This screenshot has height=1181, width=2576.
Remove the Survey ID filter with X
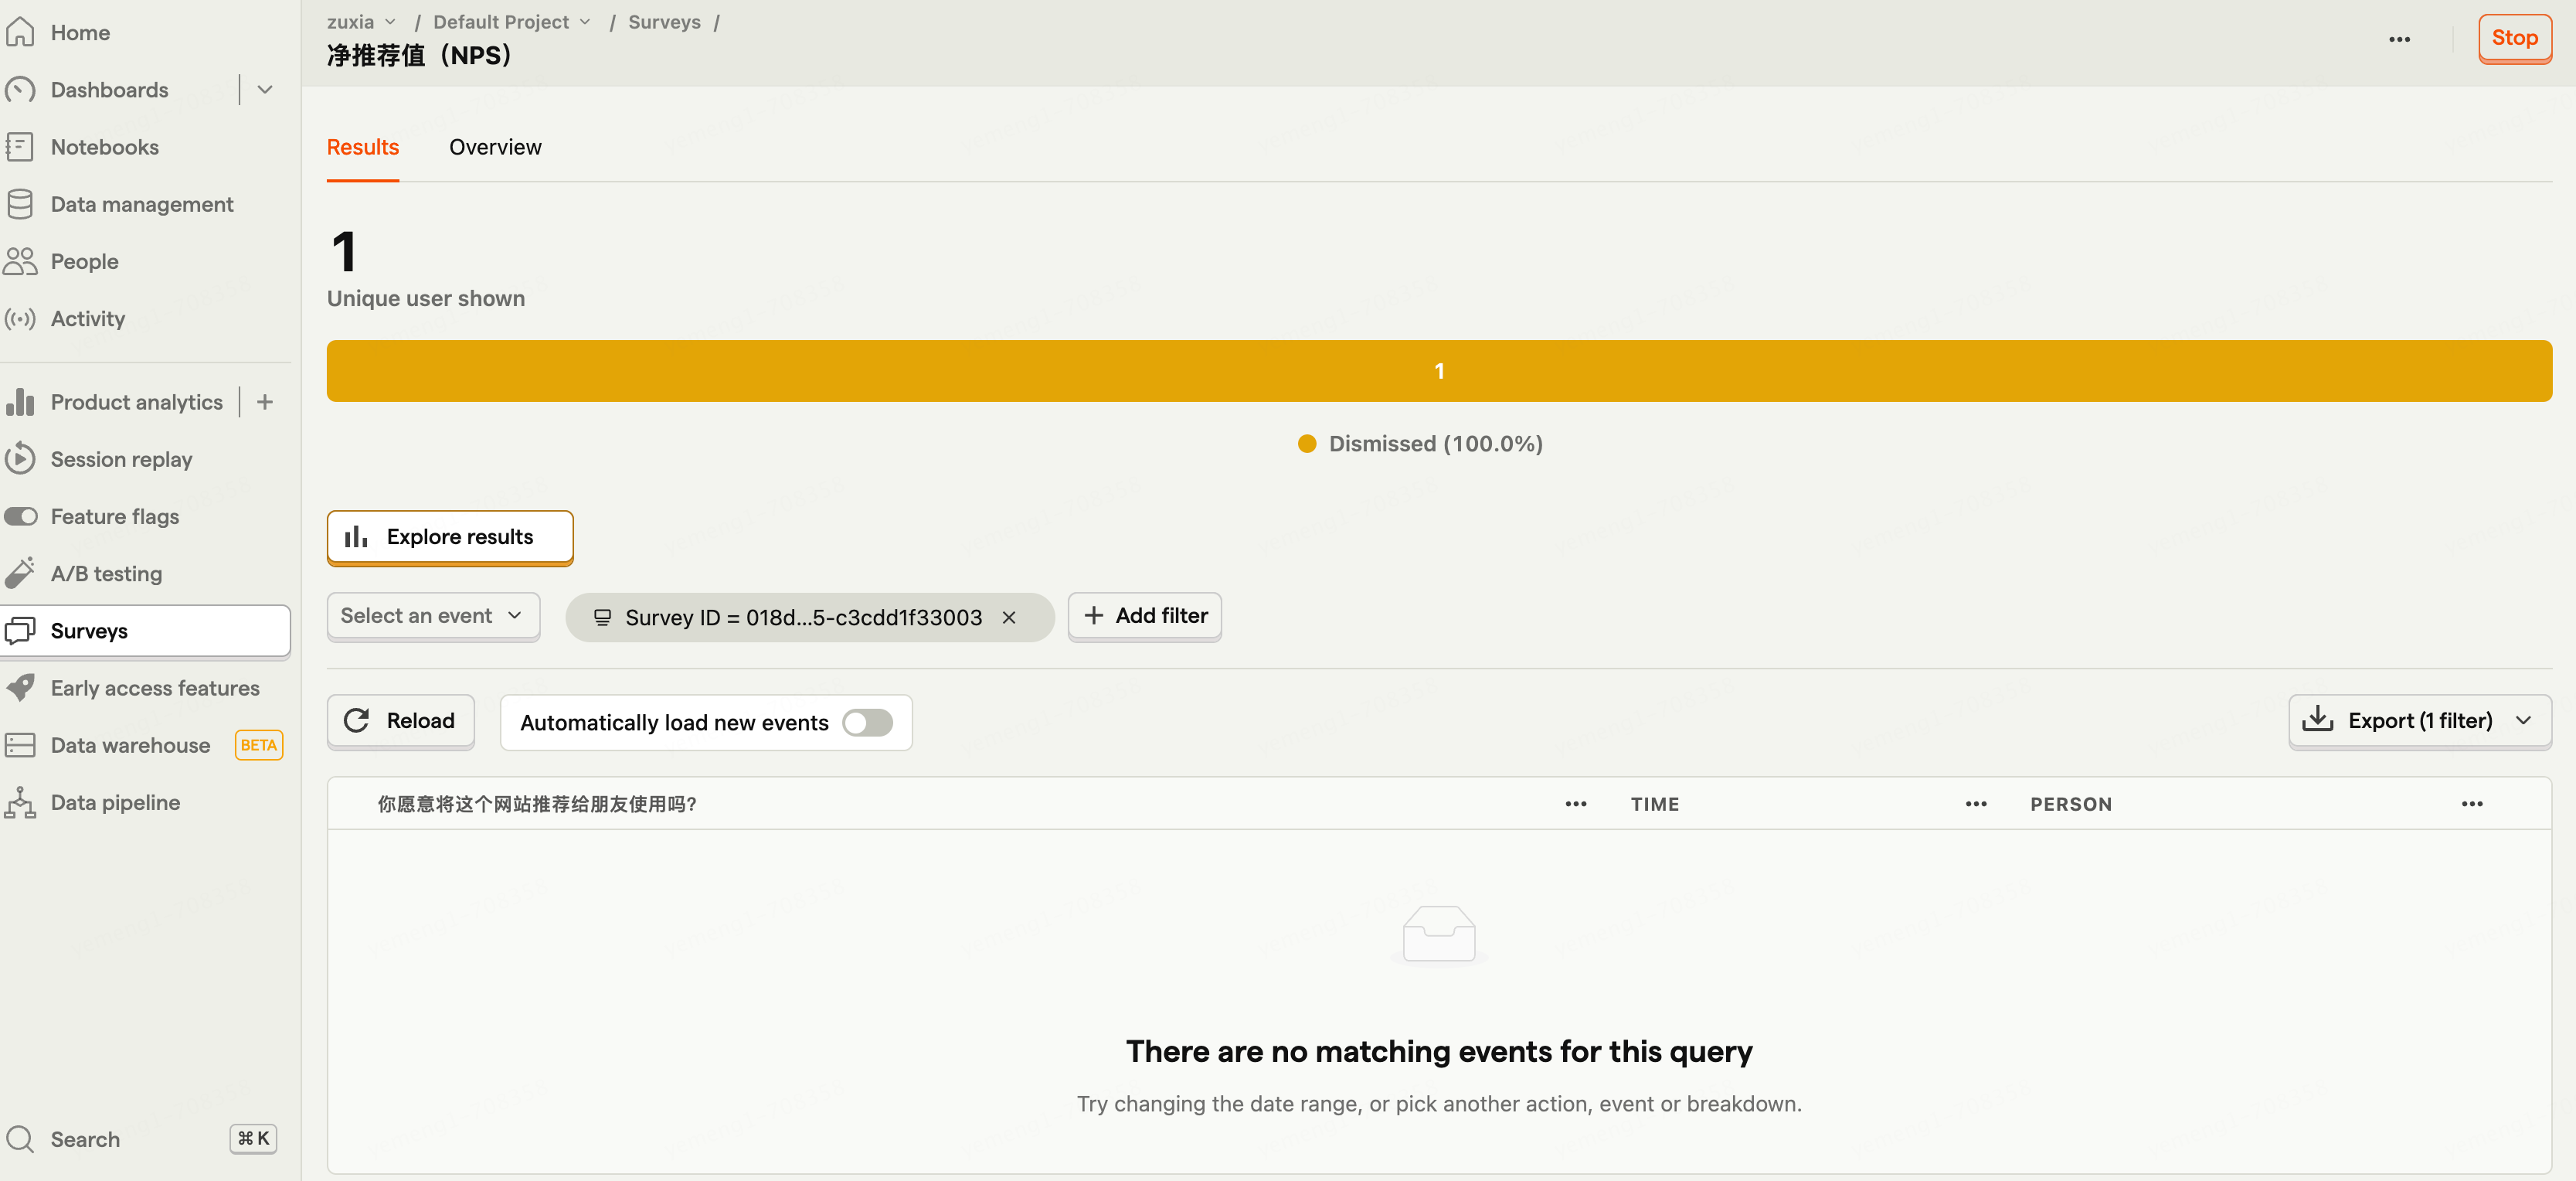(x=1009, y=617)
